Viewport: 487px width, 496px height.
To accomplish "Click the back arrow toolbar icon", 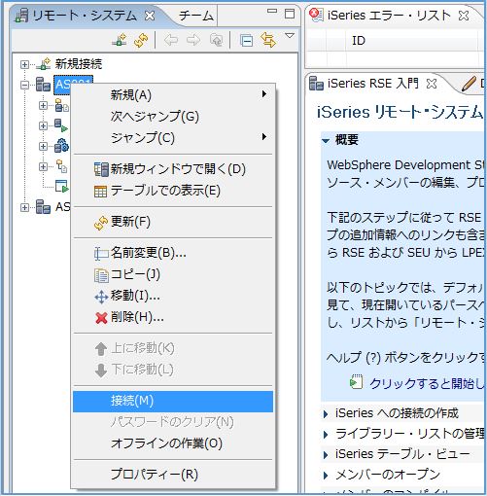I will tap(171, 41).
